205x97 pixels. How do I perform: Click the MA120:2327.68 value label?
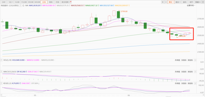coord(106,5)
